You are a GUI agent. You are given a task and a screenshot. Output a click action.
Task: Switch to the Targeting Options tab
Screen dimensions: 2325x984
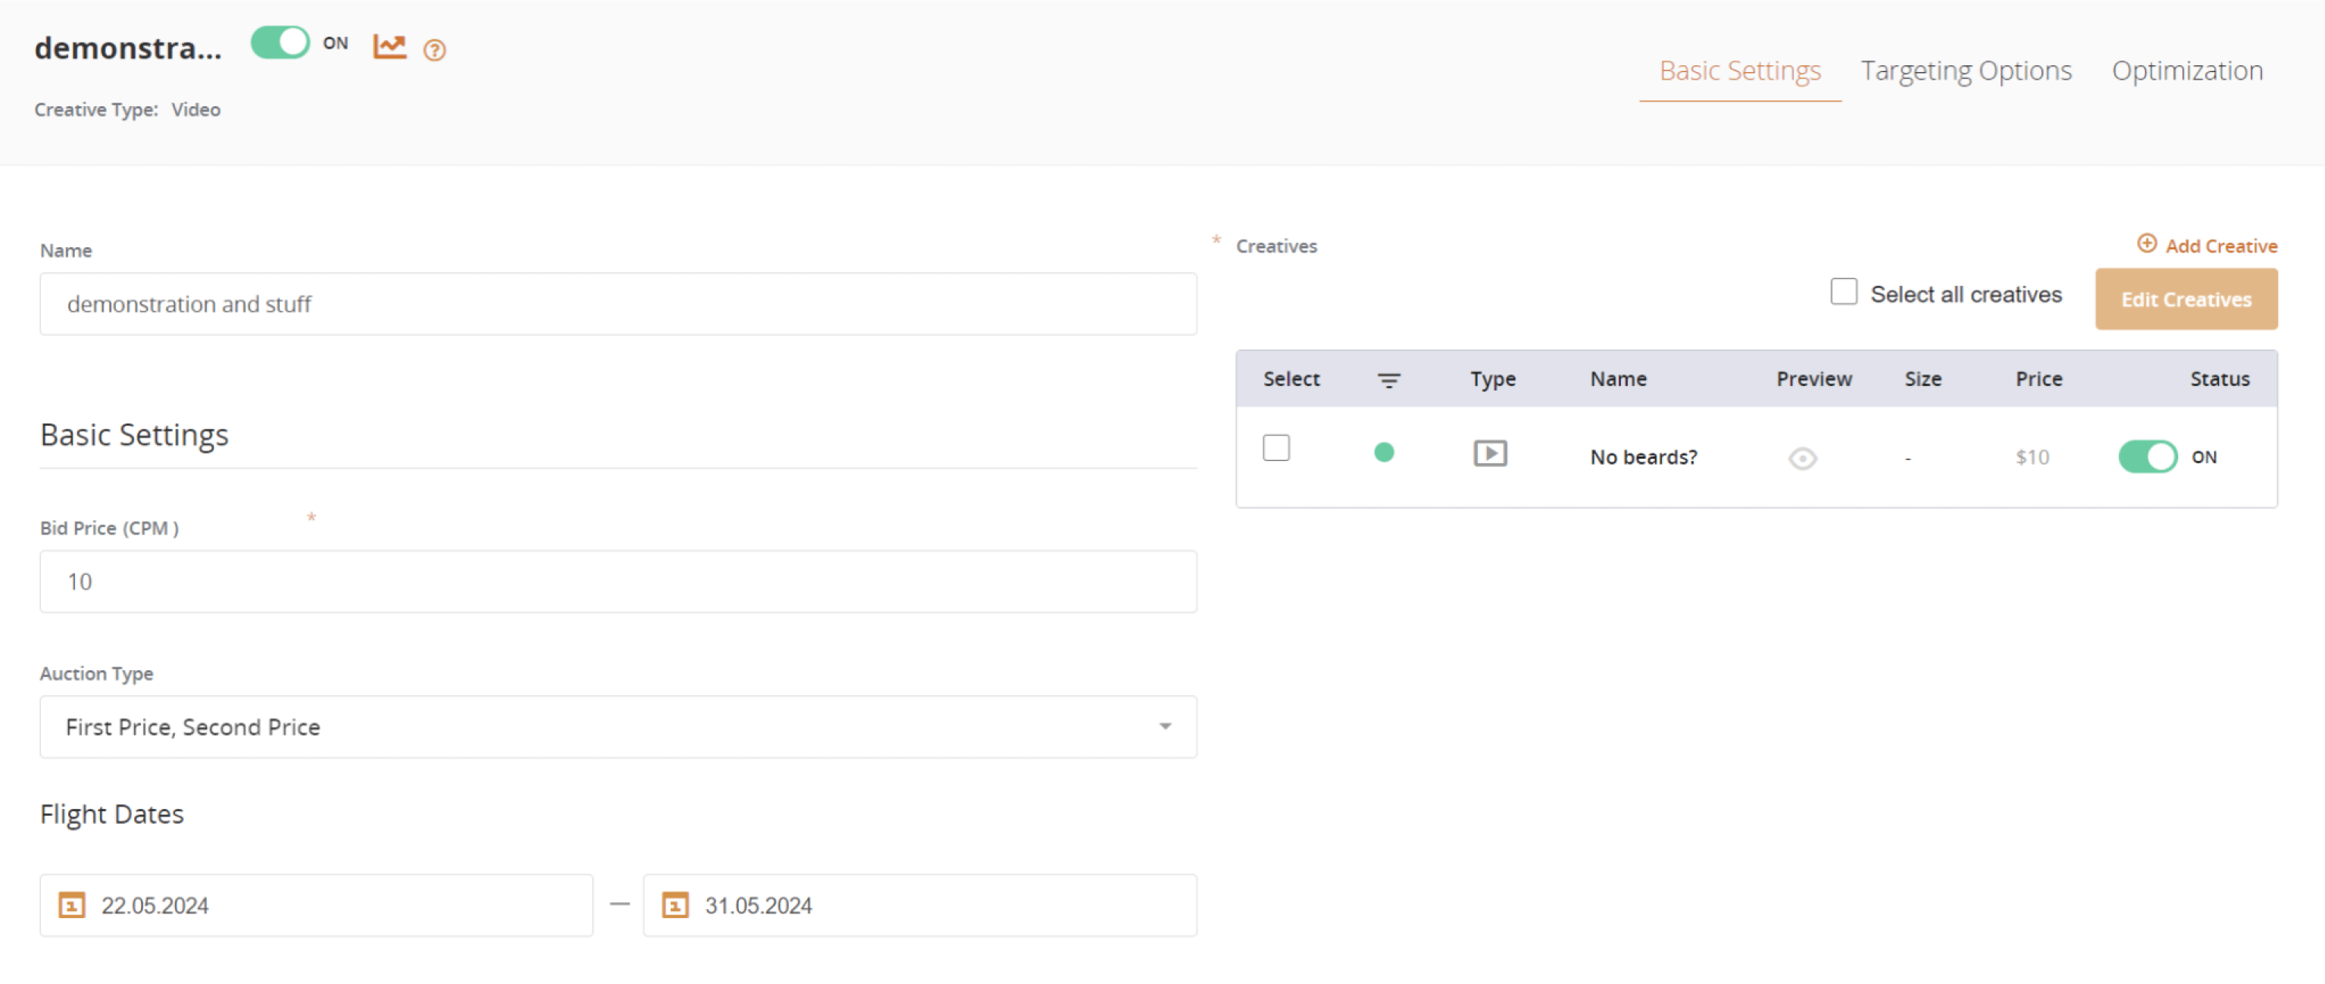point(1965,71)
